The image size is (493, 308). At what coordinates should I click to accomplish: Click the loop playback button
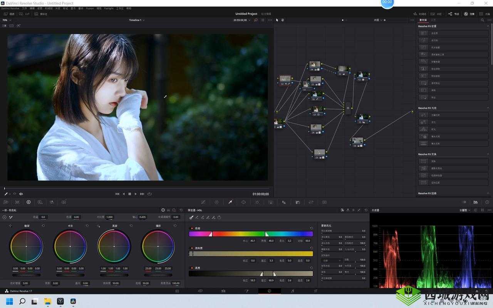point(150,194)
